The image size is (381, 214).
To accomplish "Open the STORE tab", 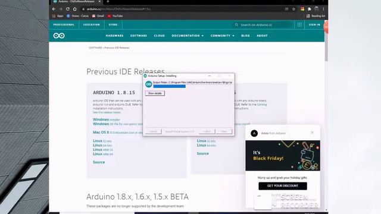I will 113,25.
